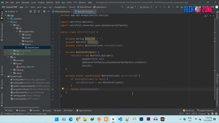
Task: Click the UTF-8 encoding in status bar
Action: click(194, 114)
